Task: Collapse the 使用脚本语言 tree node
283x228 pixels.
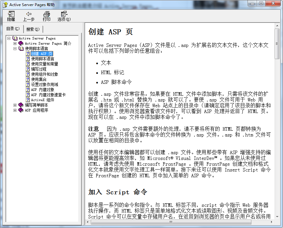Action: [15, 48]
